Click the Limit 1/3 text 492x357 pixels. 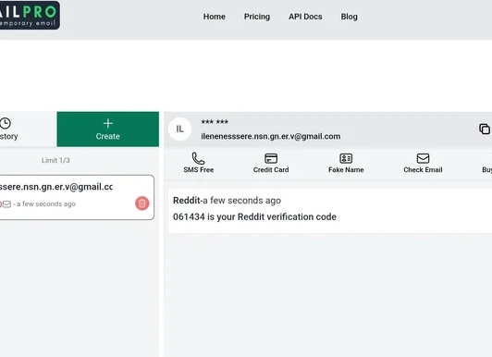click(55, 160)
